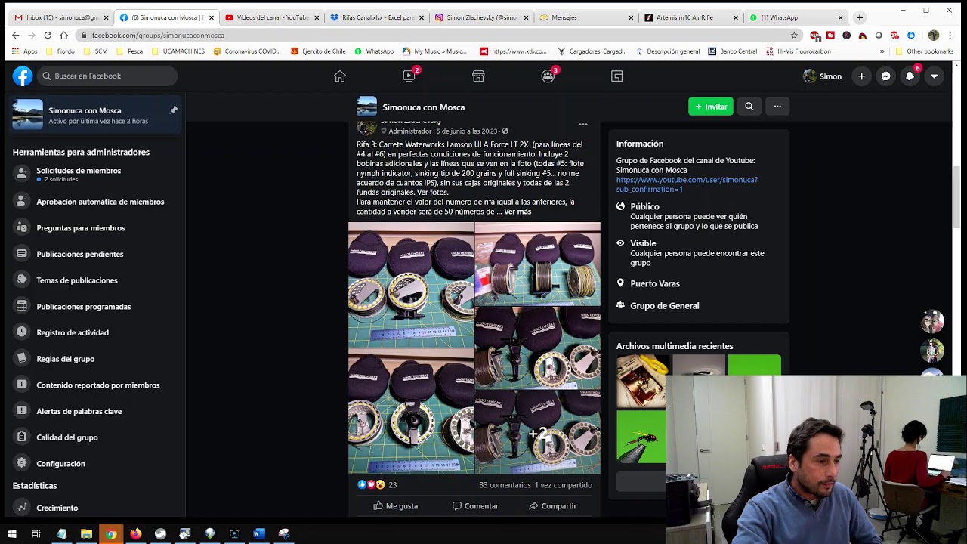Viewport: 967px width, 544px height.
Task: Open Marketplace icon in top bar
Action: [478, 76]
